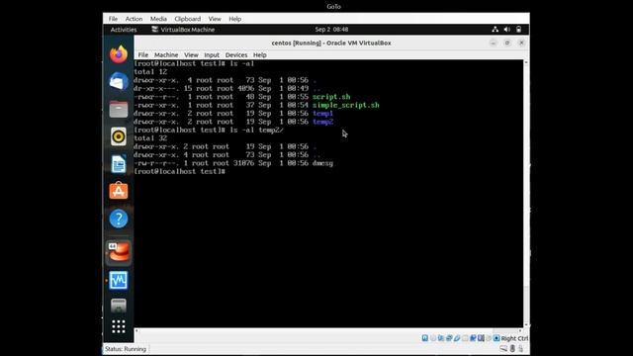Open Thunderbird mail in the dock
This screenshot has width=633, height=356.
(x=119, y=81)
